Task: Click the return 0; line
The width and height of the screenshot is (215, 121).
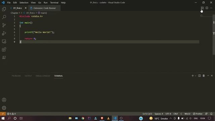Action: click(31, 39)
